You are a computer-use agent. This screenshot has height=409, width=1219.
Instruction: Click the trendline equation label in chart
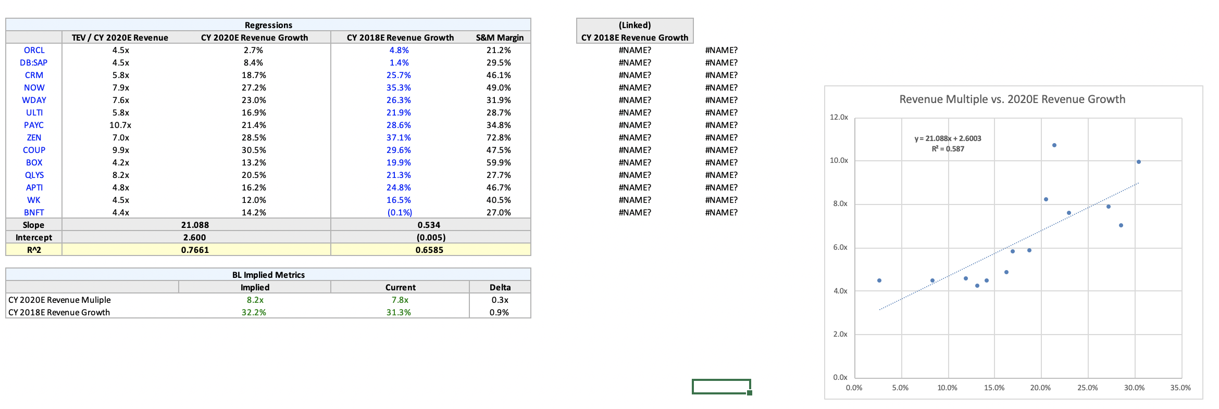point(948,144)
